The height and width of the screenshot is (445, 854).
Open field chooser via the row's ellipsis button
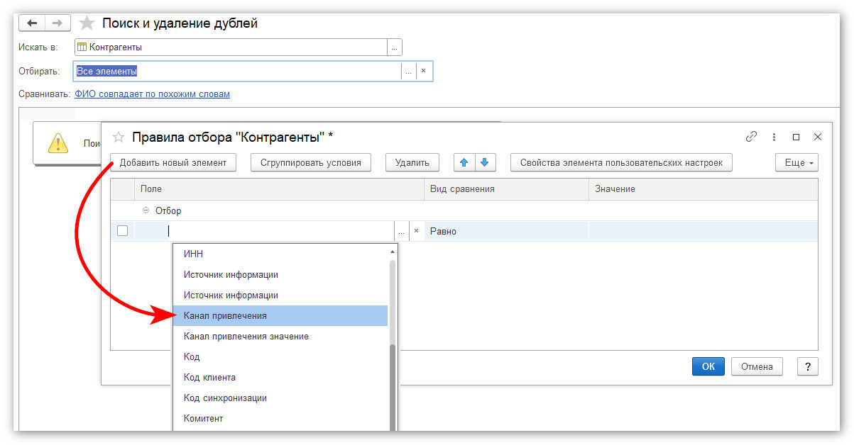(x=402, y=231)
